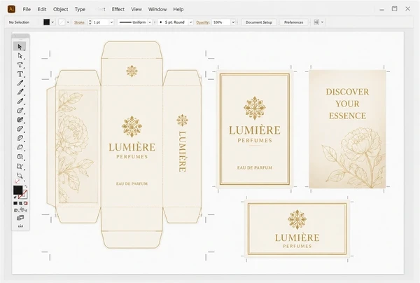Open the 5 pt. Round brush dropdown
420x283 pixels.
click(x=190, y=22)
